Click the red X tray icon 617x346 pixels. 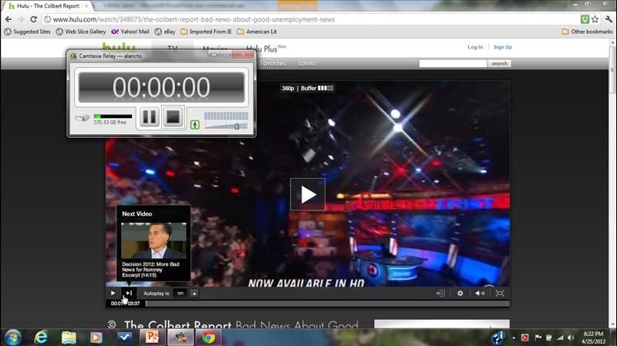(525, 338)
